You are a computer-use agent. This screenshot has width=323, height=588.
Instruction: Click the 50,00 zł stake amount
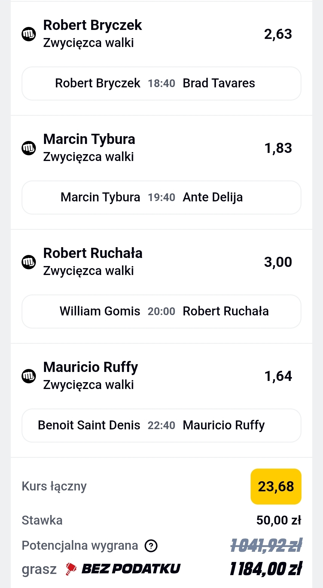279,520
